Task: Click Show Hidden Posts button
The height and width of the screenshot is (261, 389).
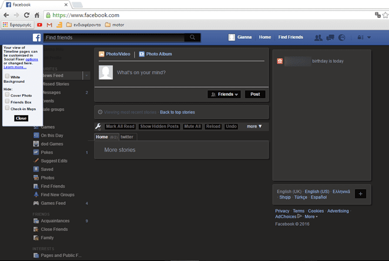Action: pyautogui.click(x=159, y=126)
